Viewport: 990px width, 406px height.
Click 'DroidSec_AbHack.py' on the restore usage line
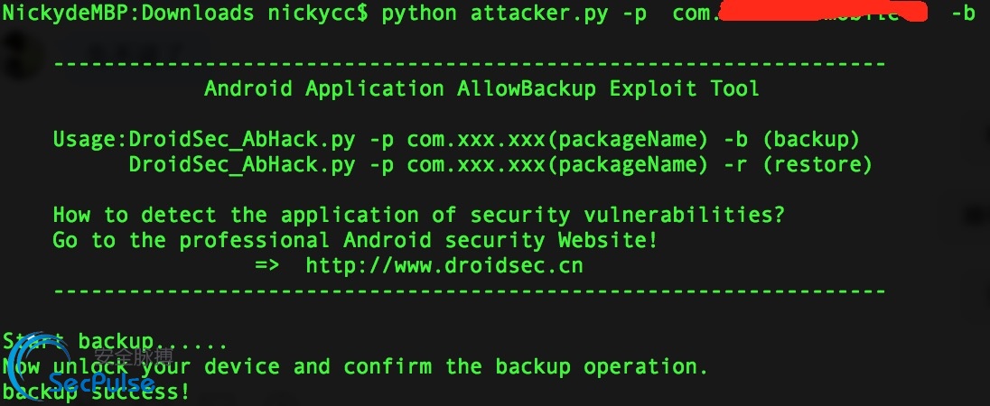[242, 164]
